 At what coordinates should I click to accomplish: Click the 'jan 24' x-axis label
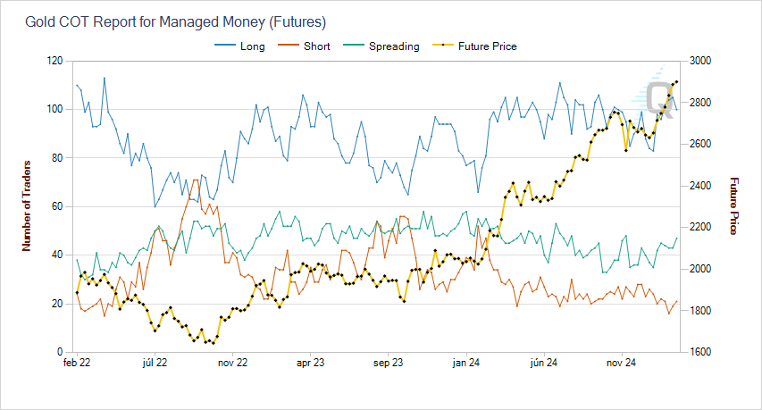click(466, 363)
